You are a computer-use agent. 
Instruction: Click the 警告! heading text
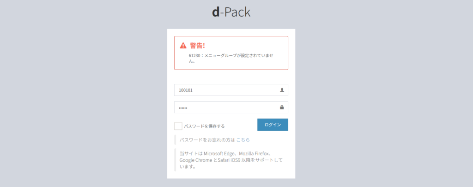(197, 46)
